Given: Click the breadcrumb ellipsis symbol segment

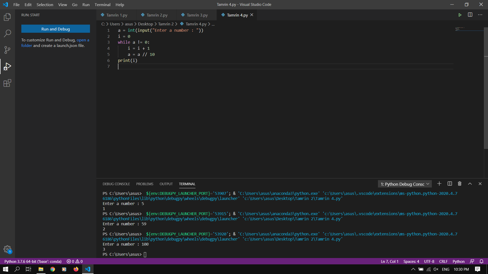Looking at the screenshot, I should (213, 24).
